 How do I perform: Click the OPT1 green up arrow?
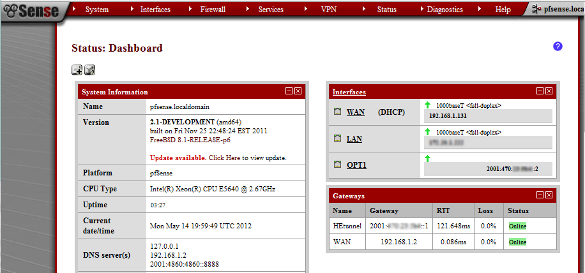coord(428,158)
